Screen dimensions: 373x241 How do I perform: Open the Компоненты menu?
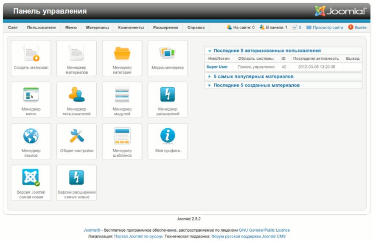pyautogui.click(x=131, y=28)
